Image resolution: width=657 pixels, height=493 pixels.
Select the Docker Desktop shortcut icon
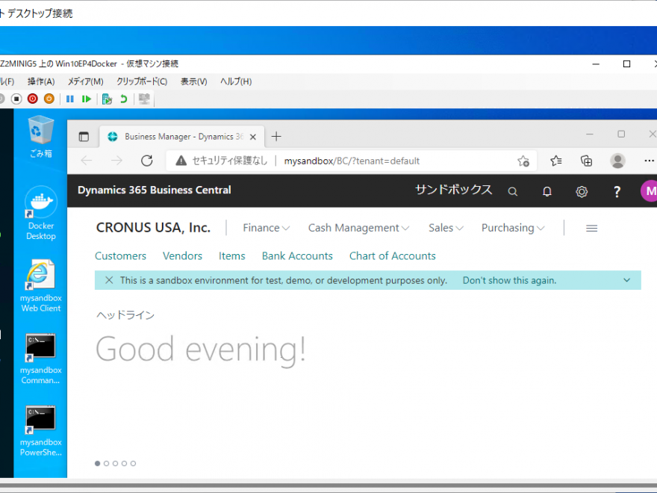41,213
